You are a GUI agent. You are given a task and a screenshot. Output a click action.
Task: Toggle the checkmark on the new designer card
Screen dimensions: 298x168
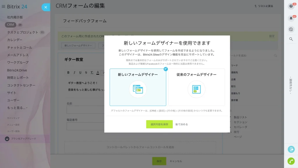pos(166,69)
